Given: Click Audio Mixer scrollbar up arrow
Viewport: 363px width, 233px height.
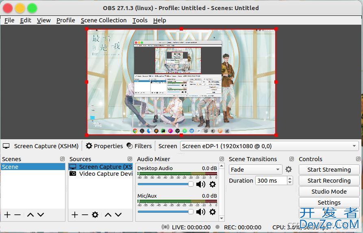Looking at the screenshot, I should 222,166.
